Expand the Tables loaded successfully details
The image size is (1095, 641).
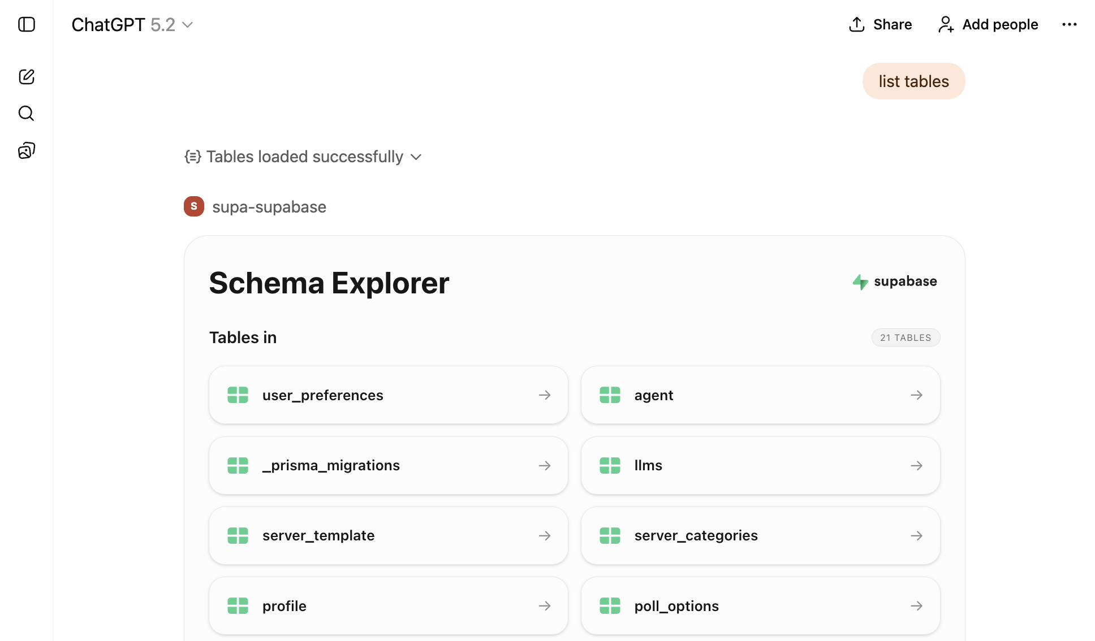click(304, 157)
